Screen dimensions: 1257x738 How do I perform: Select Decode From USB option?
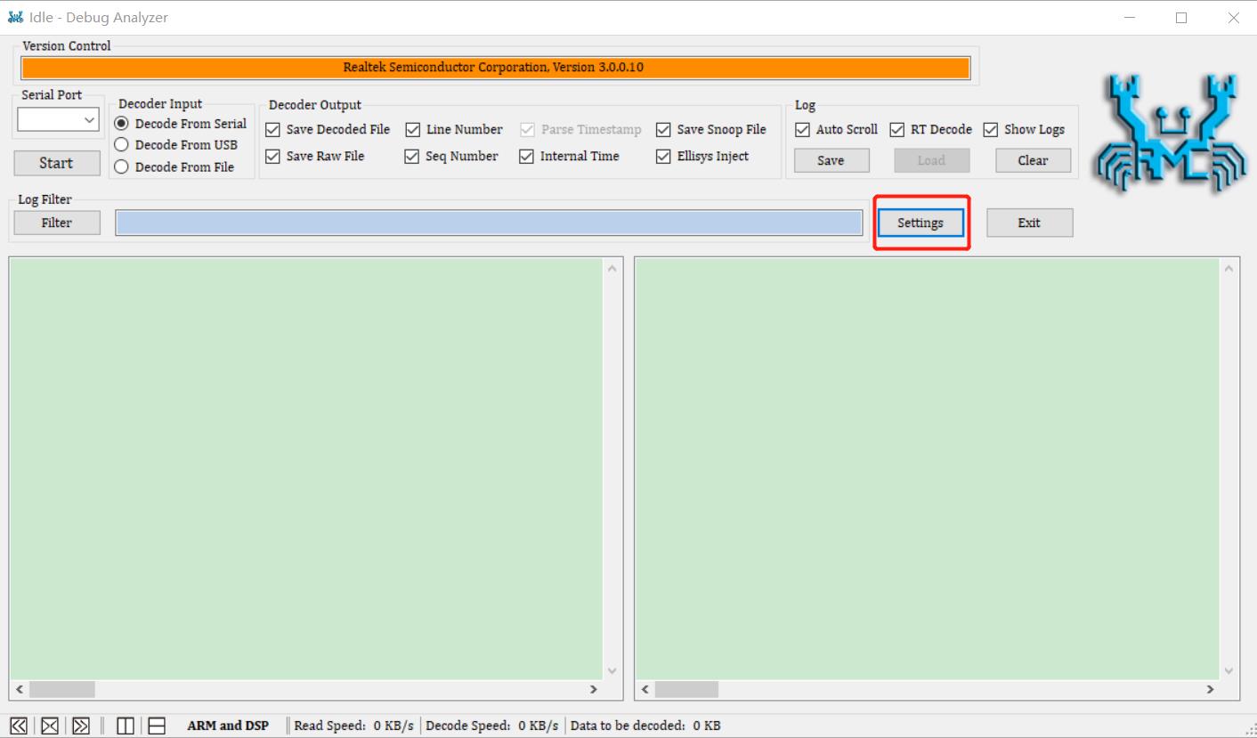(176, 145)
